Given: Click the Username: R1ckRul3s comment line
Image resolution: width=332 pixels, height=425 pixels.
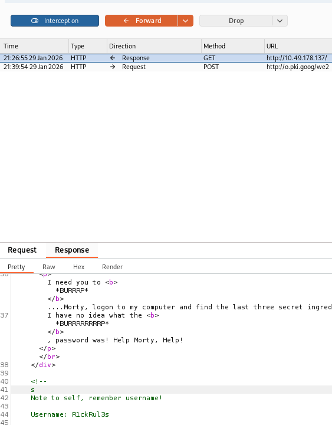Looking at the screenshot, I should (70, 414).
